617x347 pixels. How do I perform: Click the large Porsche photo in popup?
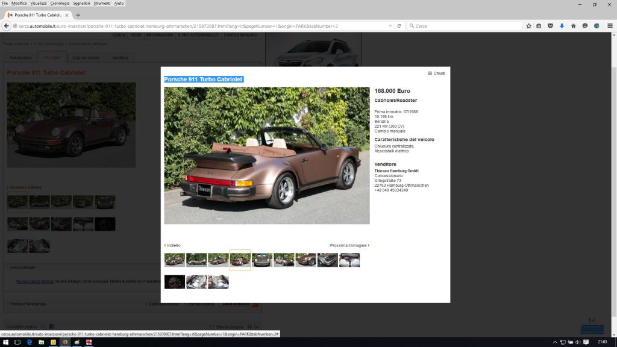click(267, 156)
